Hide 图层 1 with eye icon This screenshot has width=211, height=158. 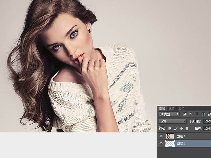tap(161, 143)
